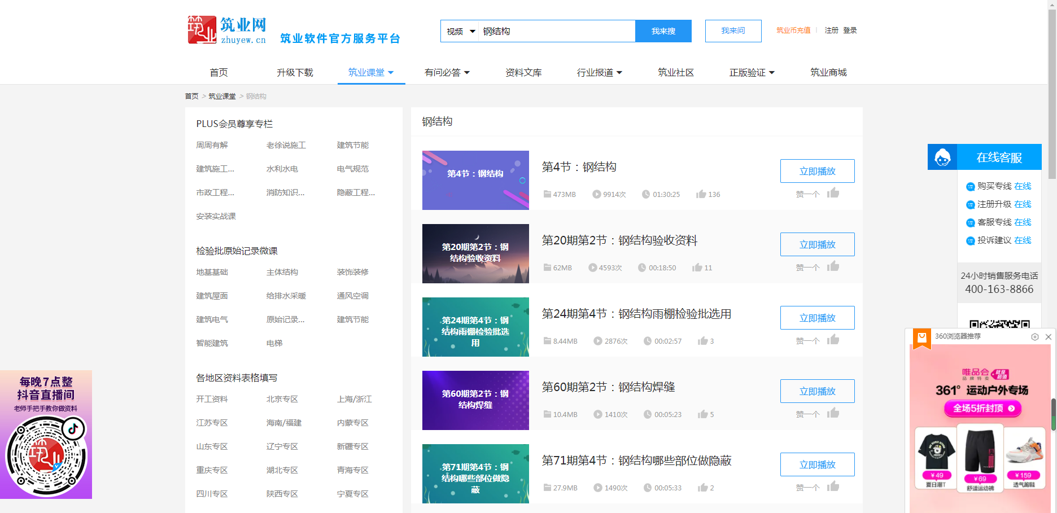Close the 360浏览器推荐 ad popup

pos(1049,337)
